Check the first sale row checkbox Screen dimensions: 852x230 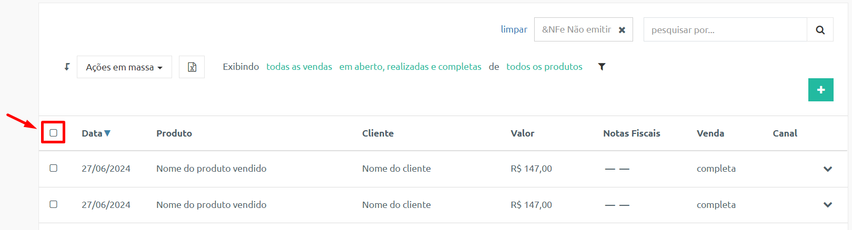(x=53, y=168)
